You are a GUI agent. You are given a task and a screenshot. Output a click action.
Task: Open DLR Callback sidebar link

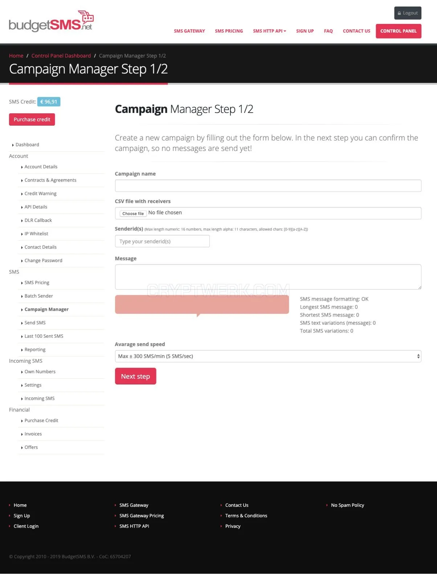pos(38,220)
